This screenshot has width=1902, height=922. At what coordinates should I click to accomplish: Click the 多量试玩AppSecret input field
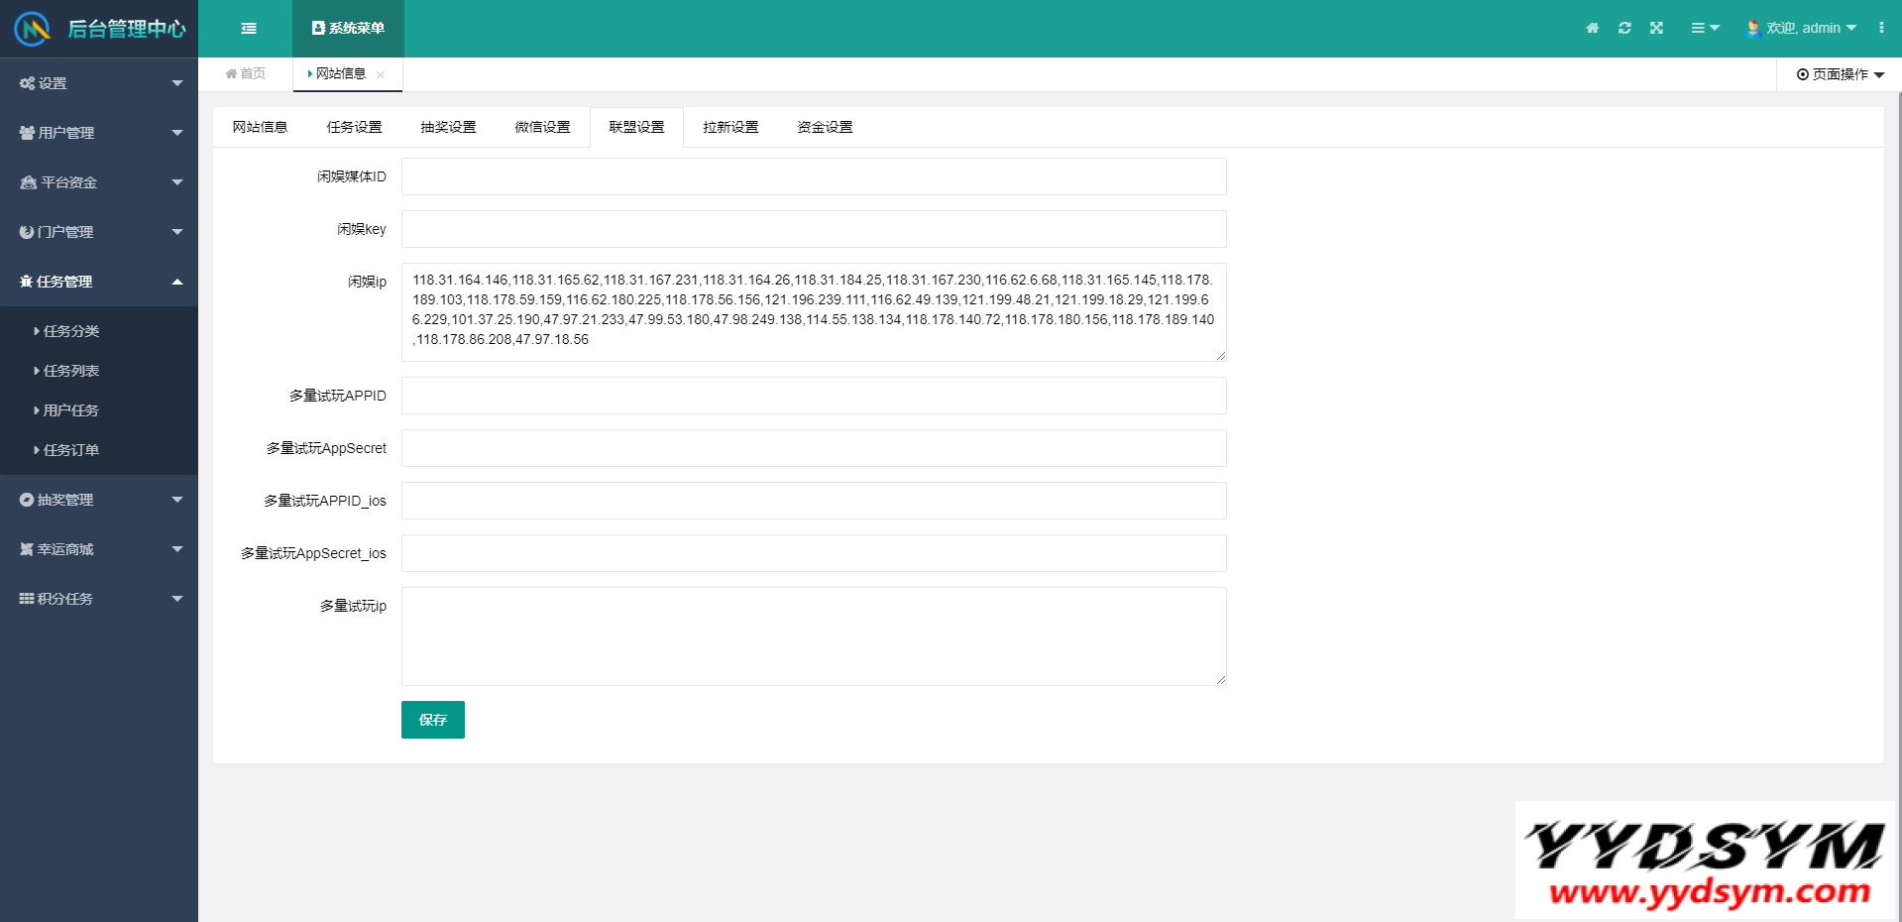[x=813, y=448]
